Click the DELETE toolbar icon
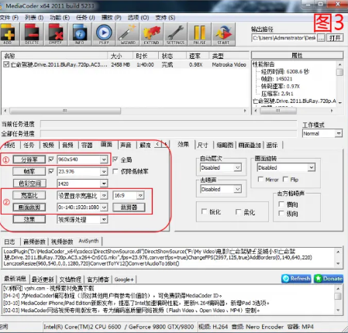Image resolution: width=348 pixels, height=333 pixels. pyautogui.click(x=32, y=34)
